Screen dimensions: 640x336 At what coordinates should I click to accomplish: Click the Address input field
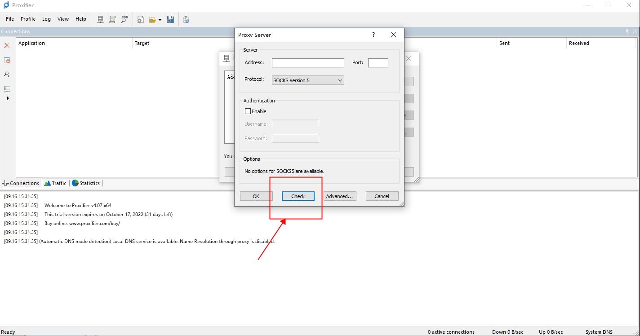point(308,63)
